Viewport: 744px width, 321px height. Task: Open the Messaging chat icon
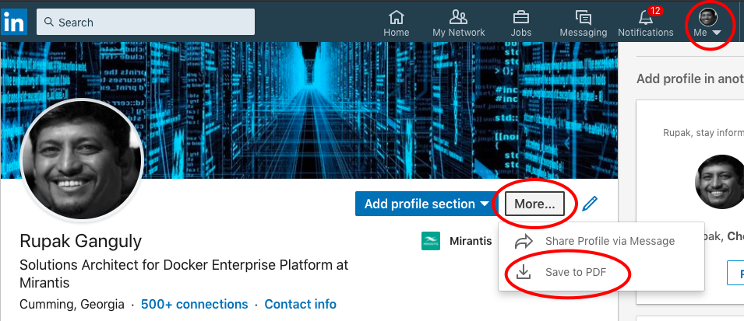tap(584, 18)
